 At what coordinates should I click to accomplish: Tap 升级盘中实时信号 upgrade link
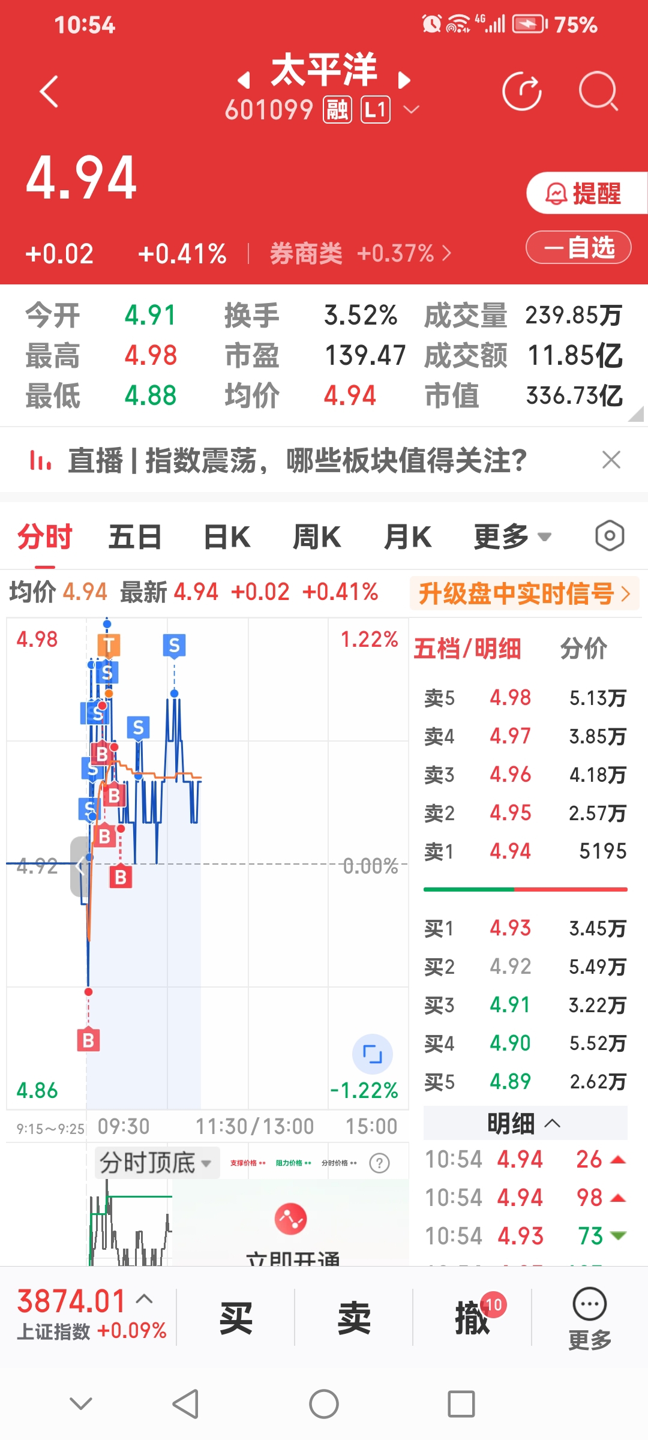pyautogui.click(x=524, y=594)
